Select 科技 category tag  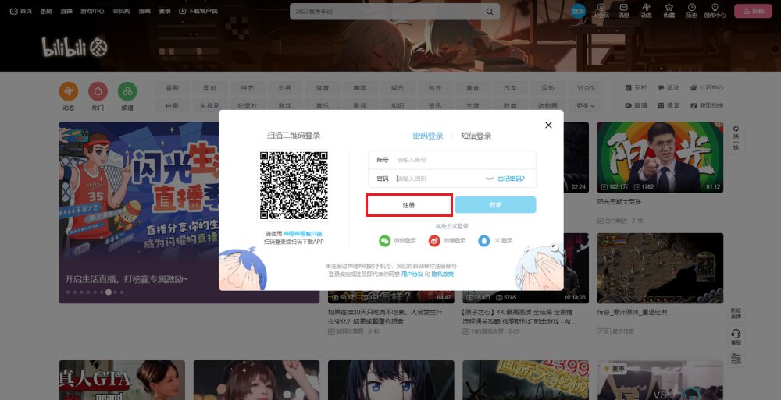(x=435, y=88)
